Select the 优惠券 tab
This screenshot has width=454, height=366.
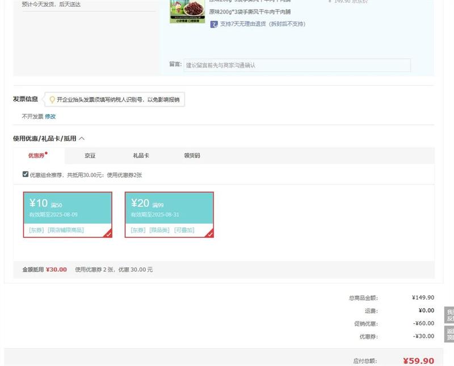[x=37, y=155]
